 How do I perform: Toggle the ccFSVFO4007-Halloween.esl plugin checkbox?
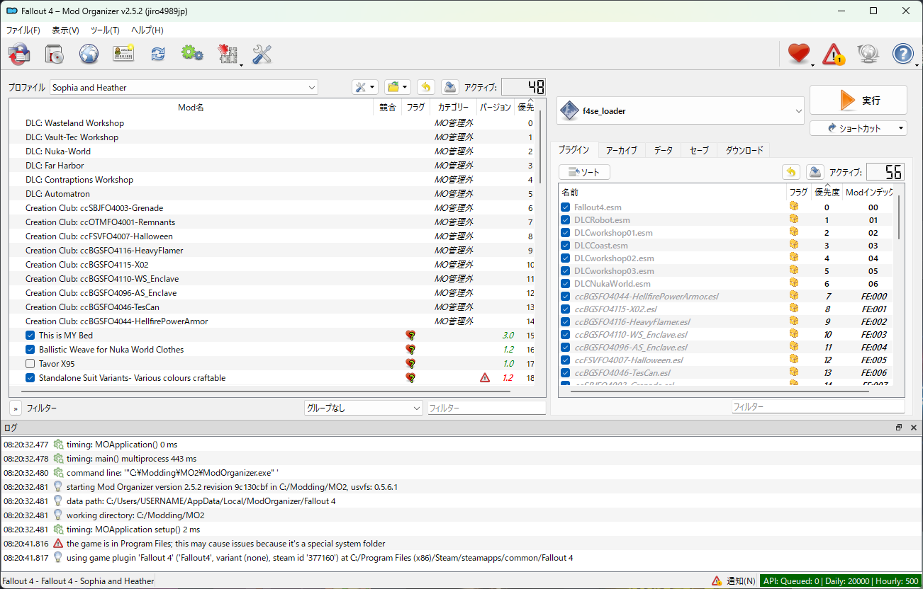click(x=566, y=360)
